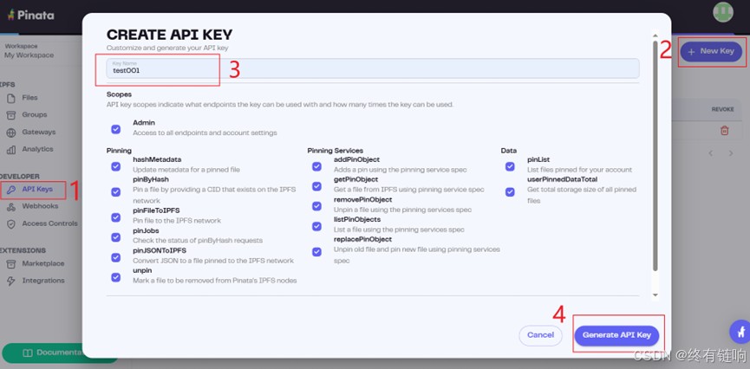Toggle the pinList data checkbox

click(x=510, y=166)
